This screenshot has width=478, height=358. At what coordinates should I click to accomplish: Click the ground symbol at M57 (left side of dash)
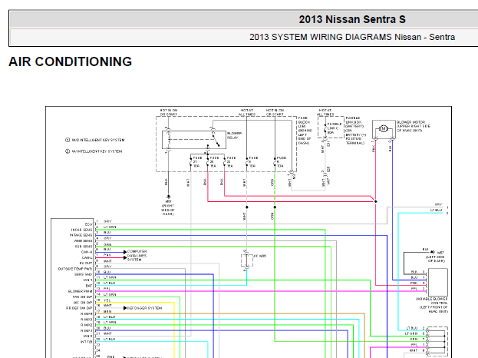[x=432, y=253]
